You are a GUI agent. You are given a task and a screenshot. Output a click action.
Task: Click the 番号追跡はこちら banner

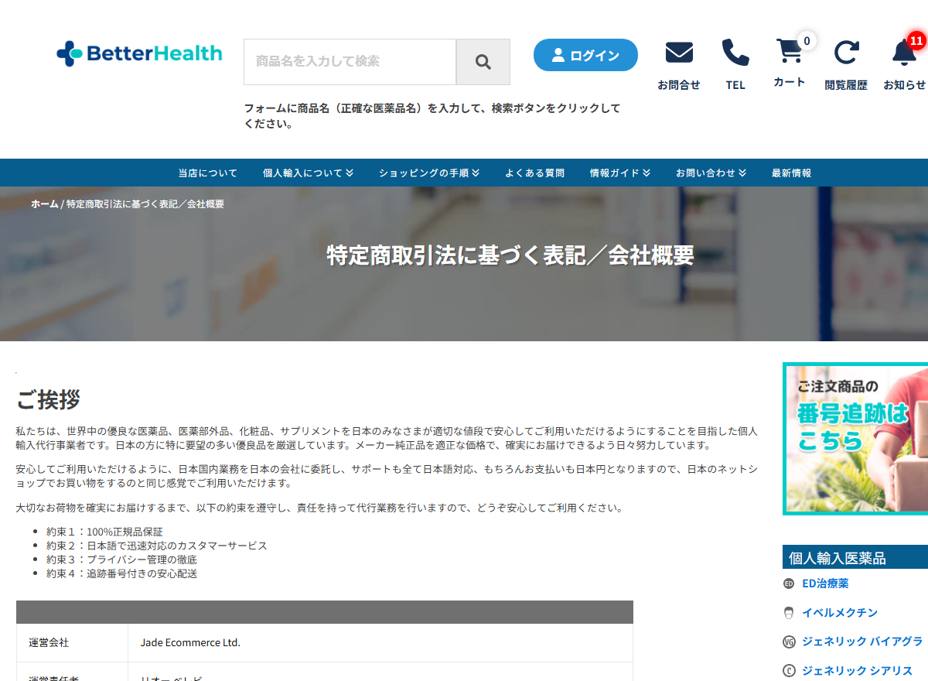click(x=855, y=439)
